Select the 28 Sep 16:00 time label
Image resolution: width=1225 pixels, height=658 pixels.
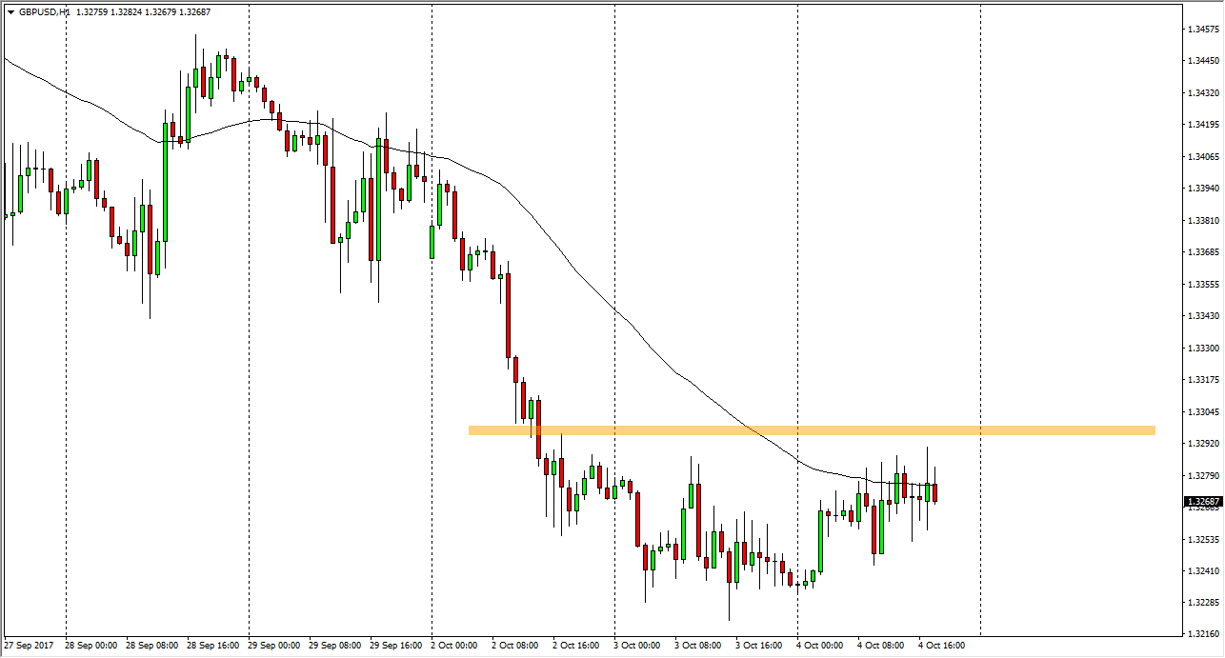click(213, 646)
